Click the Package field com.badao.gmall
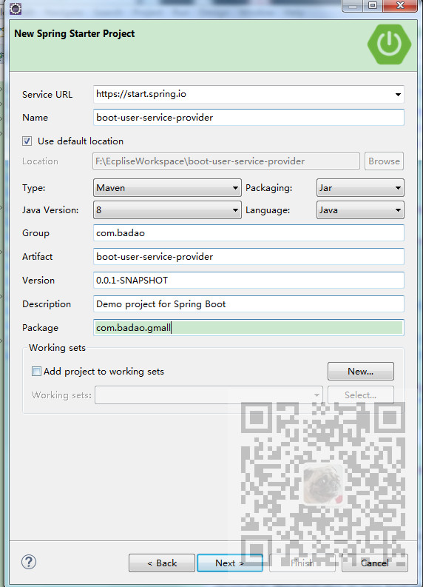Image resolution: width=423 pixels, height=587 pixels. pos(248,328)
